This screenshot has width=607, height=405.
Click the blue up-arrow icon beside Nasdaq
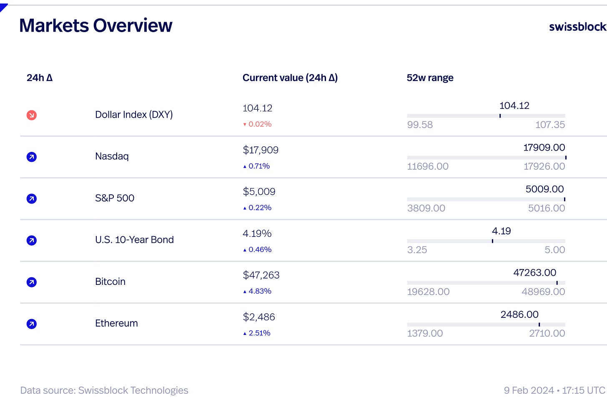pyautogui.click(x=32, y=157)
